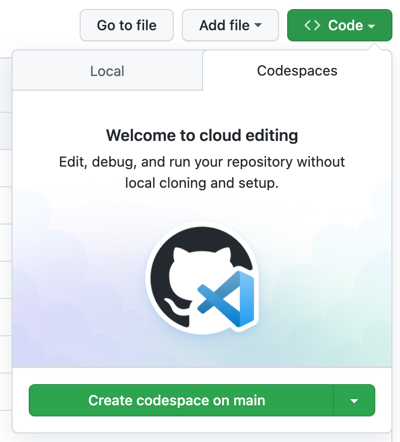Click Create codespace on main
The image size is (400, 442).
coord(181,400)
